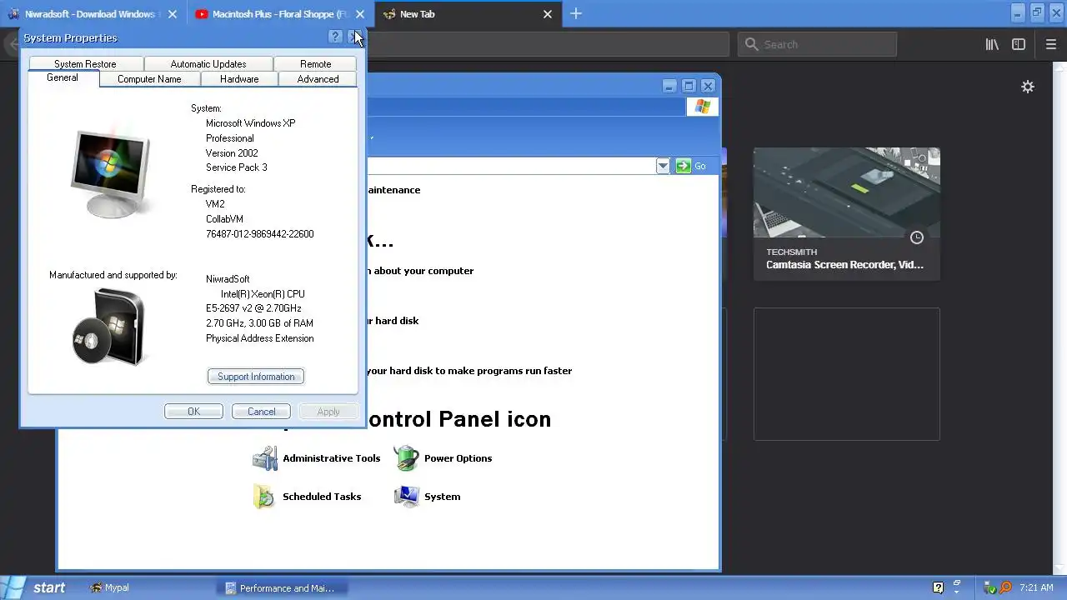Click the browser Search field
Viewport: 1067px width, 600px height.
click(x=817, y=44)
